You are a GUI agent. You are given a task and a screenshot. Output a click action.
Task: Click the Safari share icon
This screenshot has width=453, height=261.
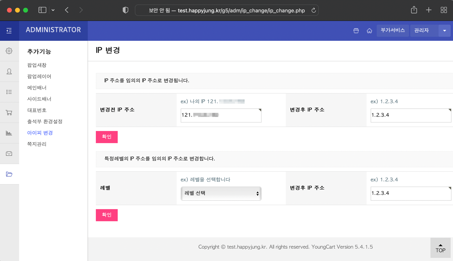coord(414,10)
